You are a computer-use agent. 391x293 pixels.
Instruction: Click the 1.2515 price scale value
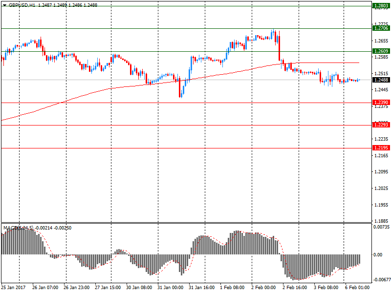pos(381,74)
